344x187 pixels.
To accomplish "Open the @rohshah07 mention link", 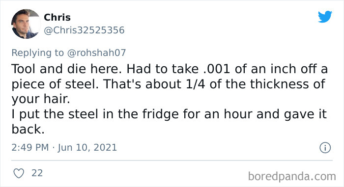I will pos(96,53).
